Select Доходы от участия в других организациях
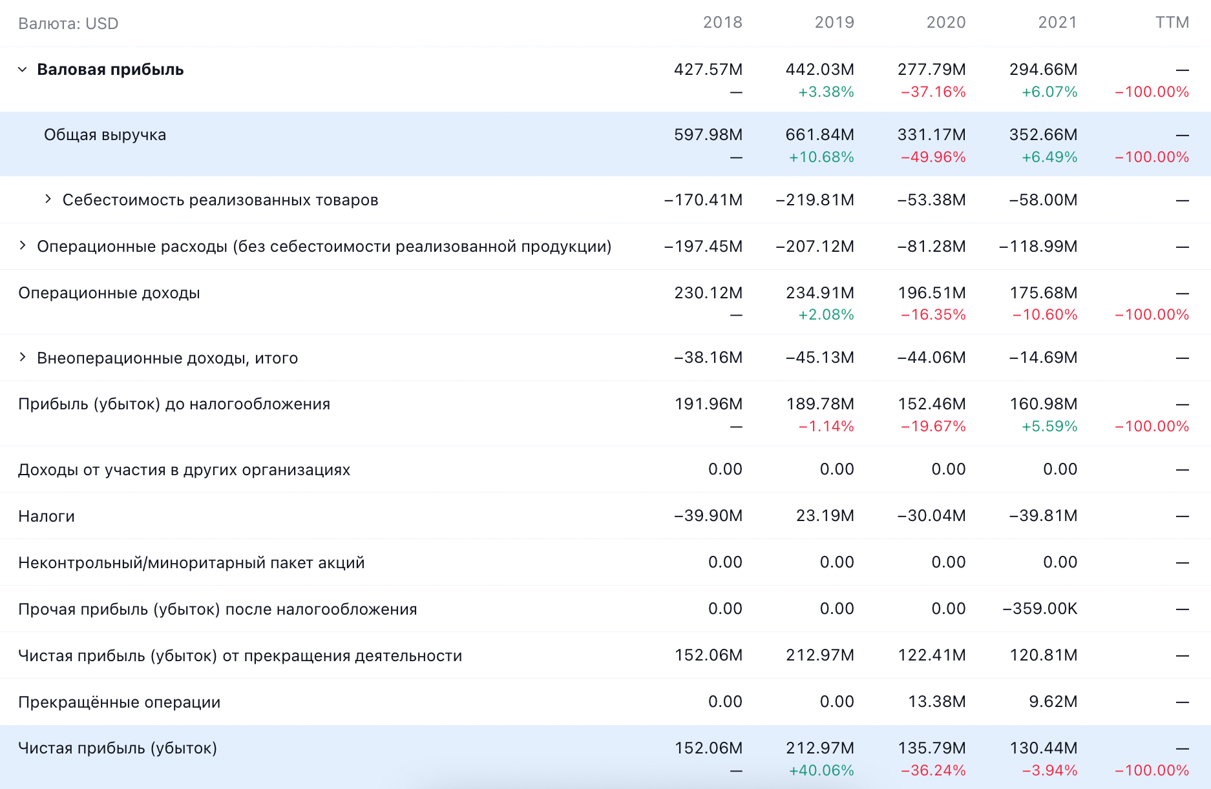Viewport: 1211px width, 789px height. (184, 470)
